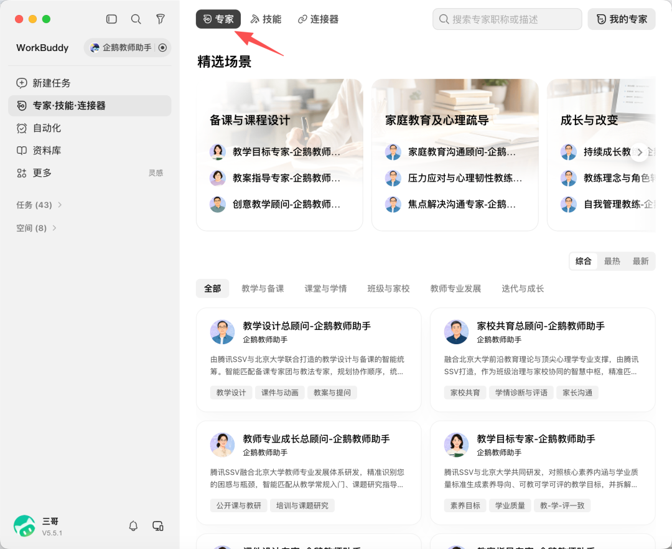
Task: Filter by 班级与家校 category
Action: tap(389, 288)
